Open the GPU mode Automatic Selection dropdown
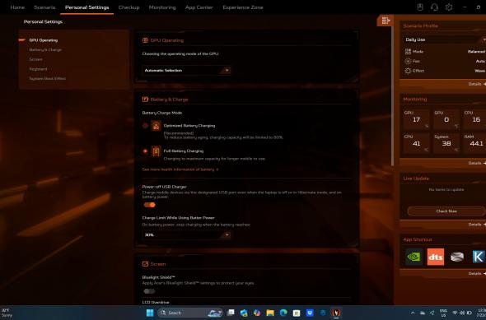The width and height of the screenshot is (486, 320). [x=186, y=70]
